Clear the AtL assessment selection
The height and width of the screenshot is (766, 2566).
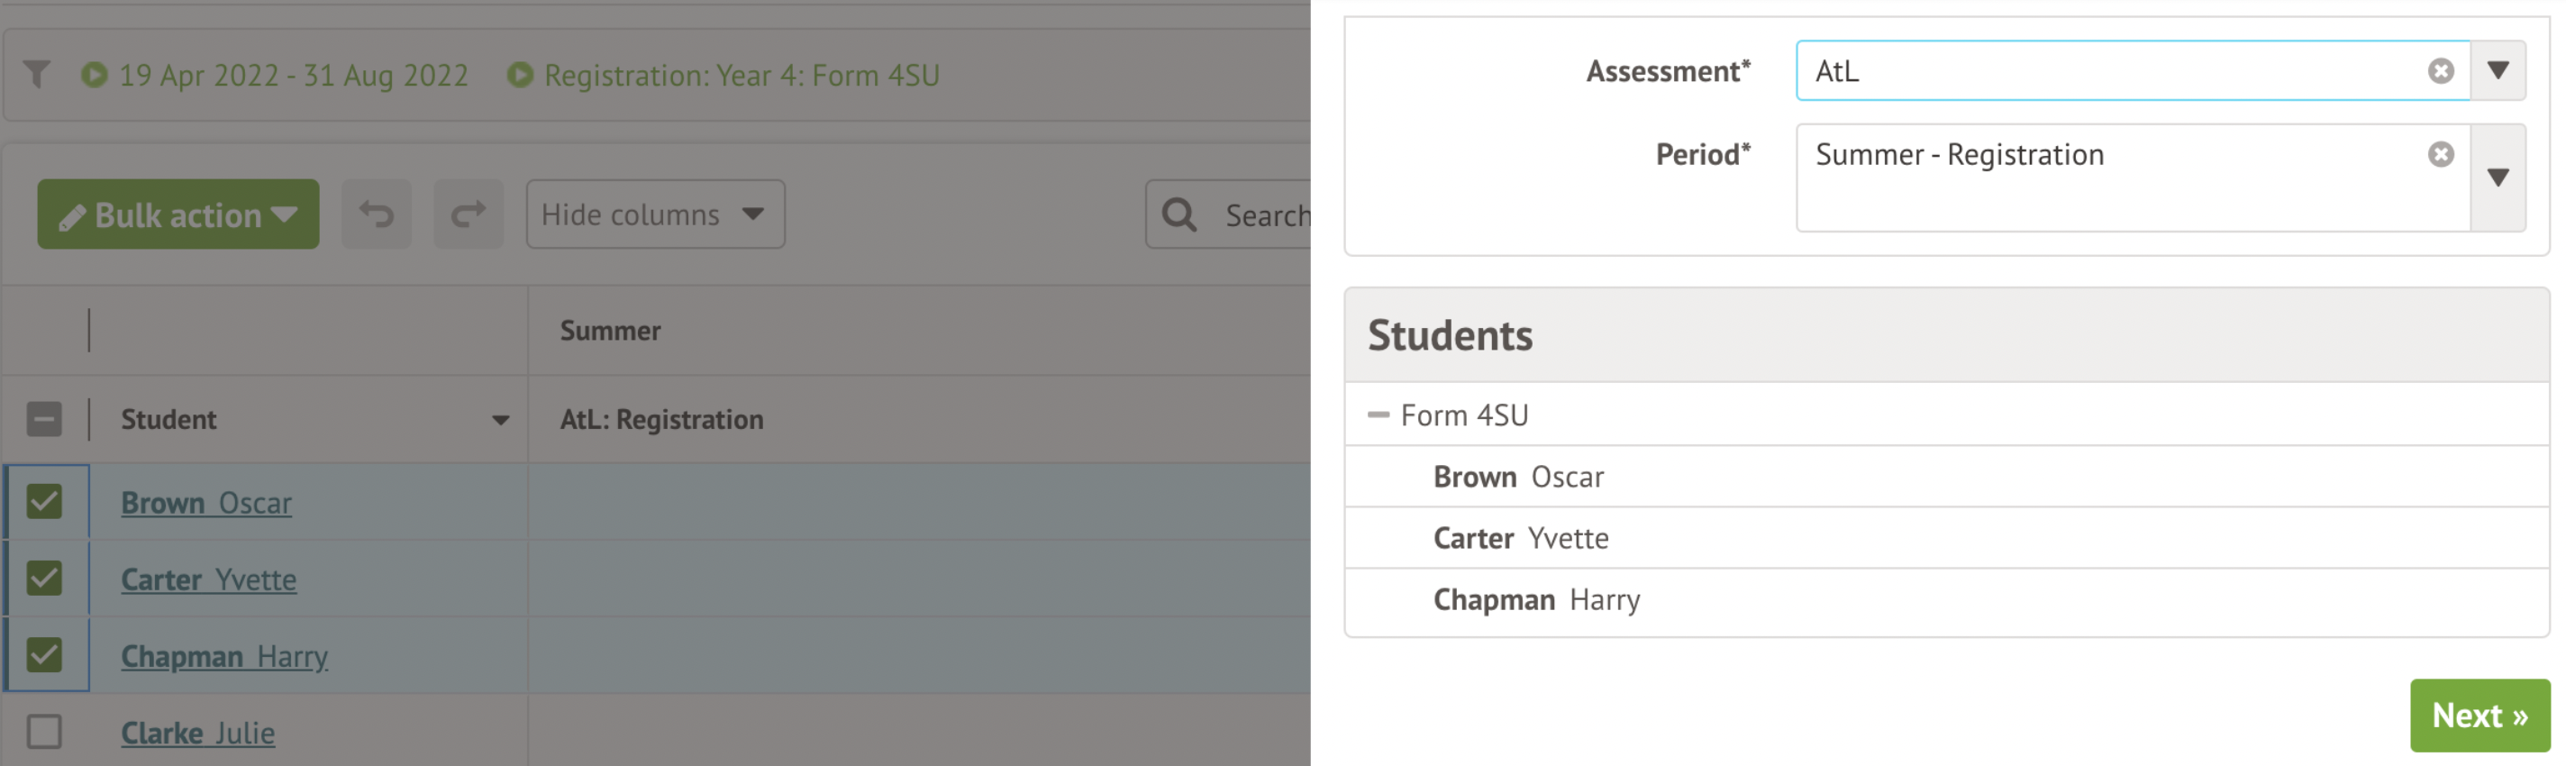[x=2441, y=70]
